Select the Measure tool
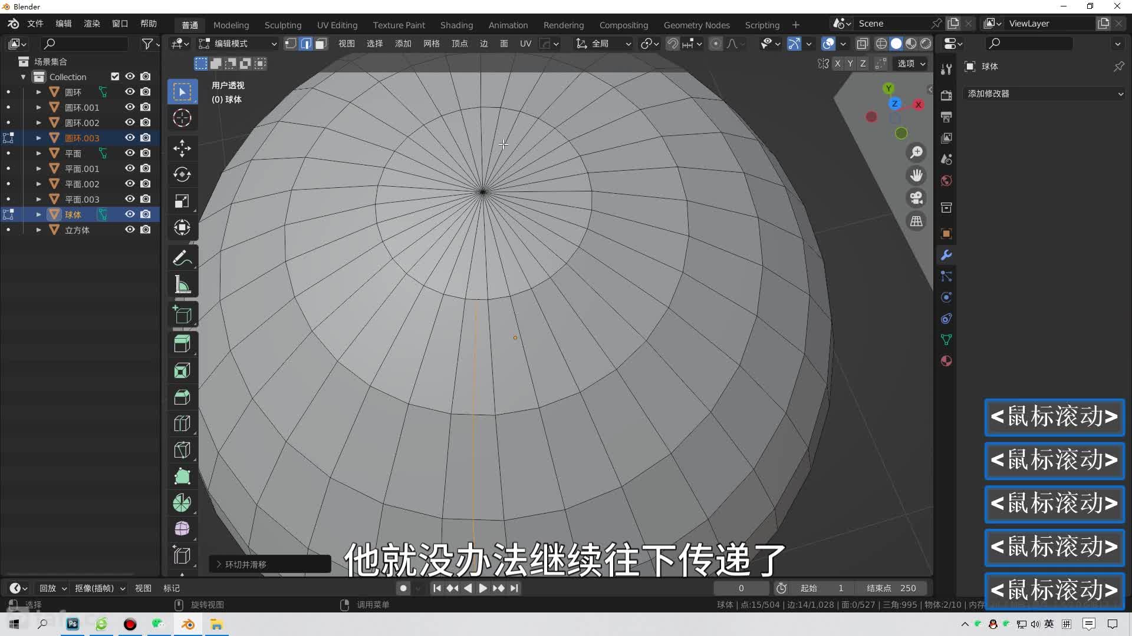This screenshot has width=1132, height=636. tap(182, 284)
